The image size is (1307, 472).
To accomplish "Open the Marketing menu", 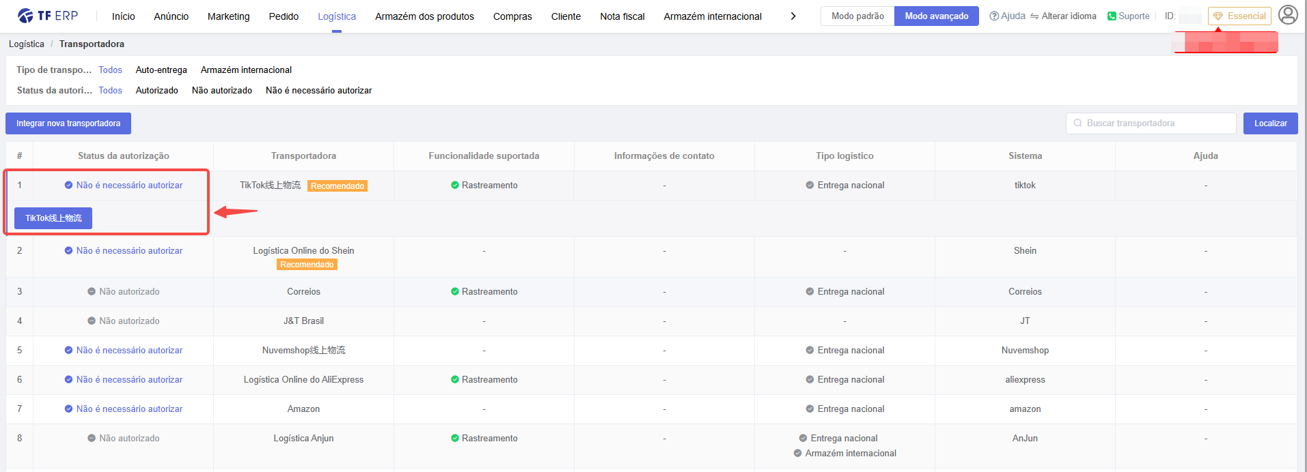I will point(228,16).
